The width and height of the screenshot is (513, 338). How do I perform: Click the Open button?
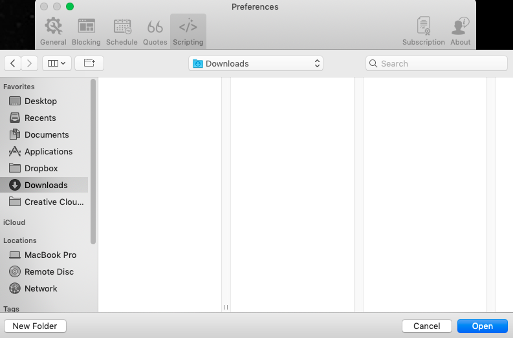[482, 326]
